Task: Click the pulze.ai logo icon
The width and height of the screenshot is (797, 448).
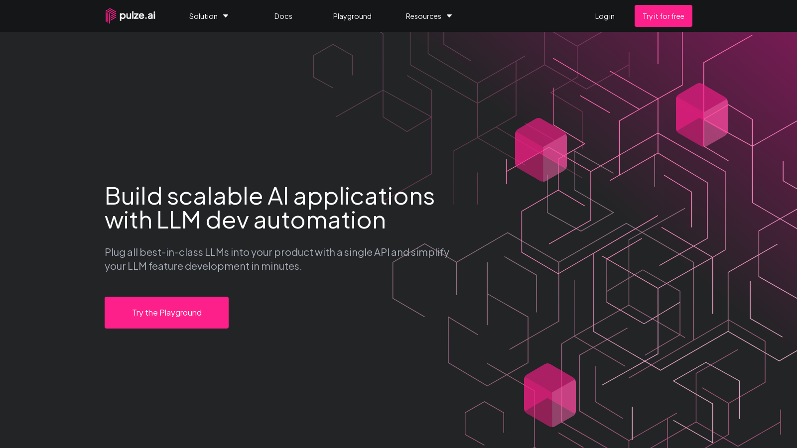Action: coord(111,16)
